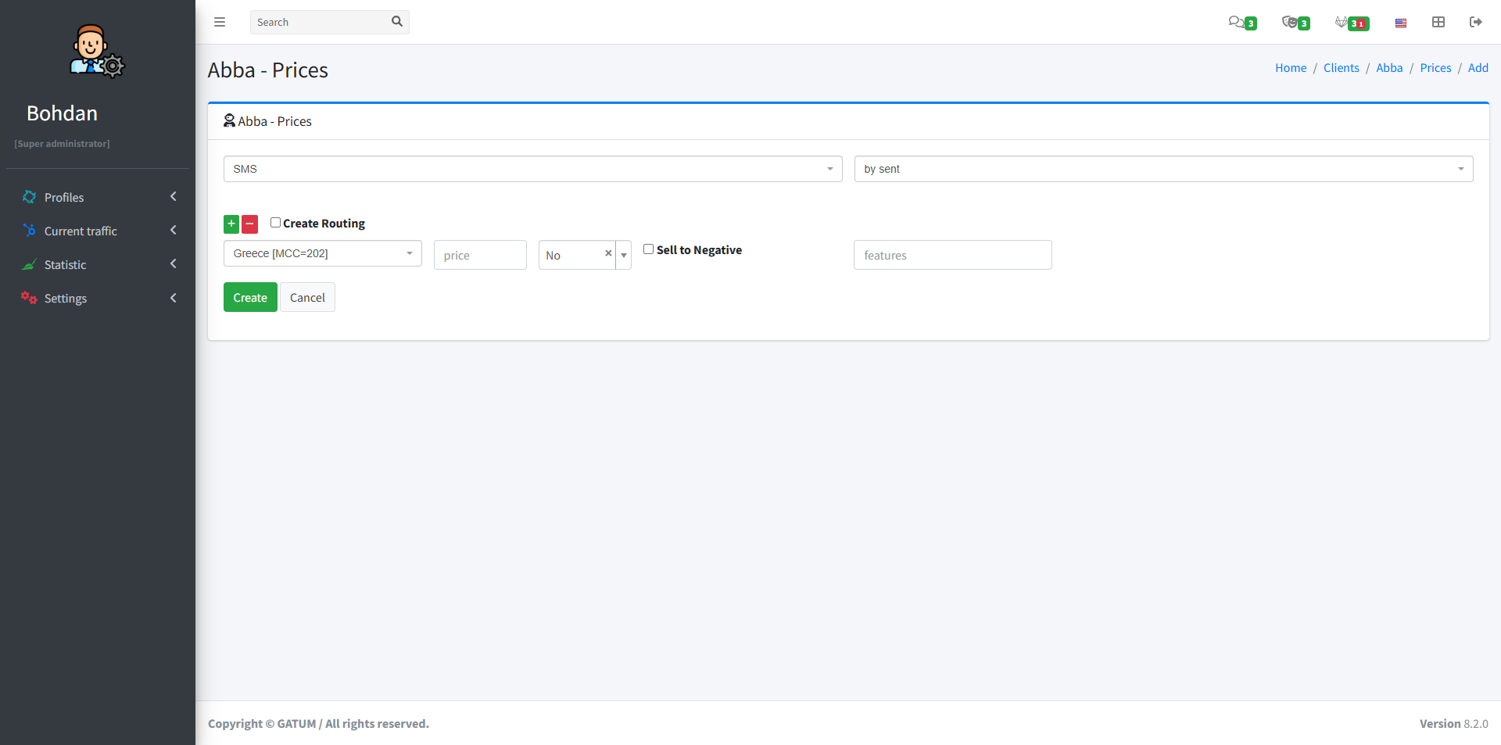Viewport: 1501px width, 745px height.
Task: Click the hamburger sidebar toggle icon
Action: (220, 22)
